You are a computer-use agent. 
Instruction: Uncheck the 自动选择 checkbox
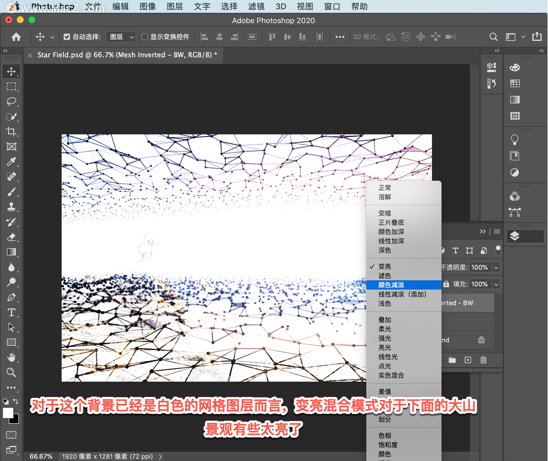[67, 37]
